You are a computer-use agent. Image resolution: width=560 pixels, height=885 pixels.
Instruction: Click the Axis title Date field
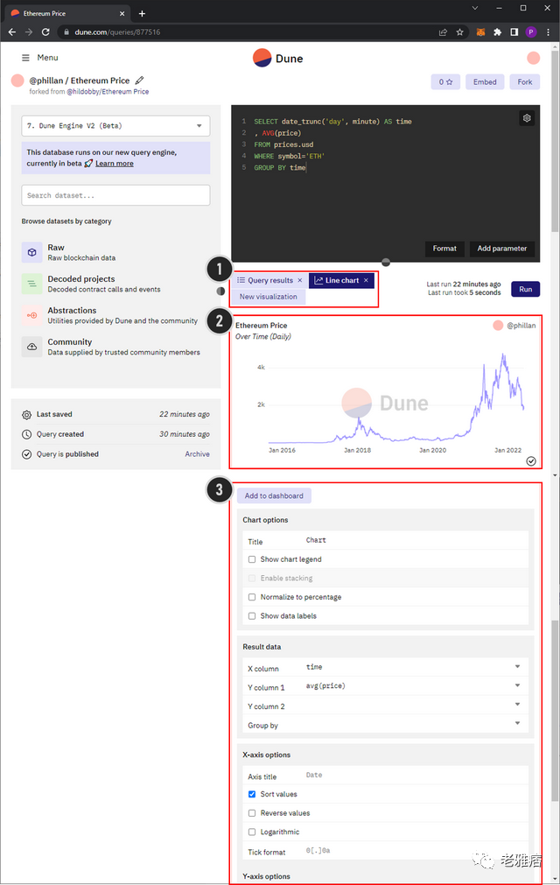[x=416, y=776]
